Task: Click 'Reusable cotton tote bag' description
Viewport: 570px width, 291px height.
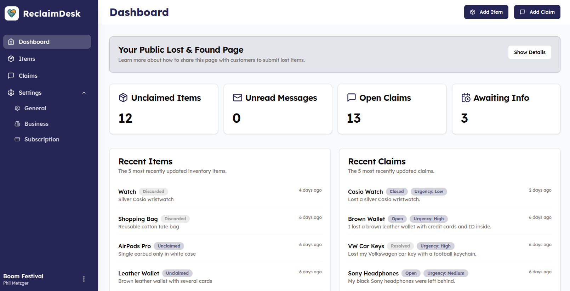Action: (149, 227)
